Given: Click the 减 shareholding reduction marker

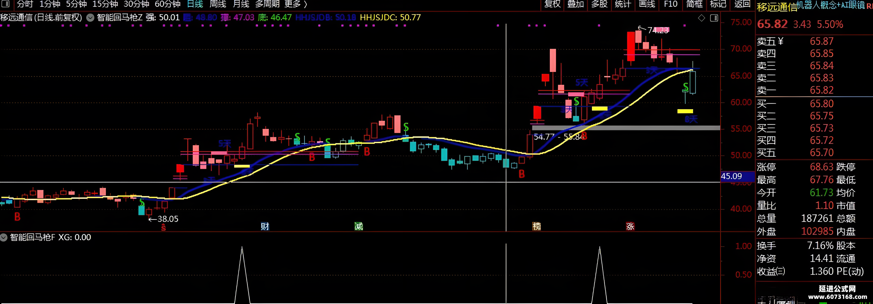Looking at the screenshot, I should pyautogui.click(x=359, y=226).
